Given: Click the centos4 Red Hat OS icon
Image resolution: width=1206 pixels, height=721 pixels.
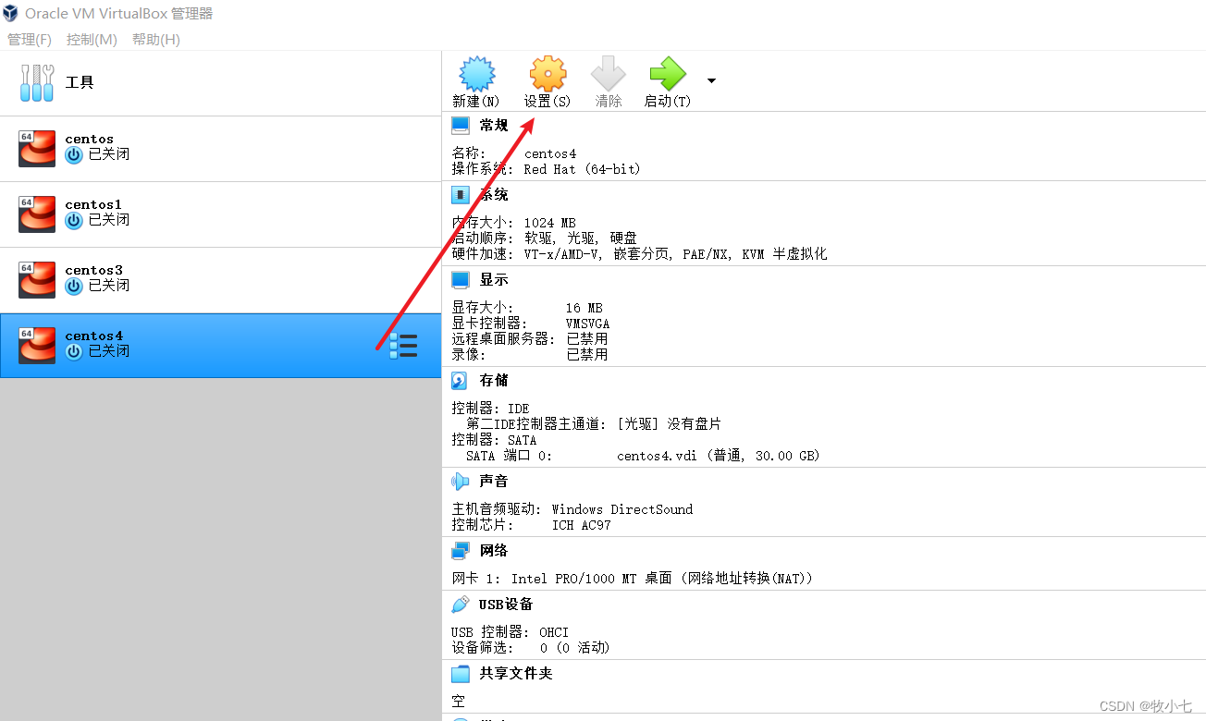Looking at the screenshot, I should pos(37,346).
